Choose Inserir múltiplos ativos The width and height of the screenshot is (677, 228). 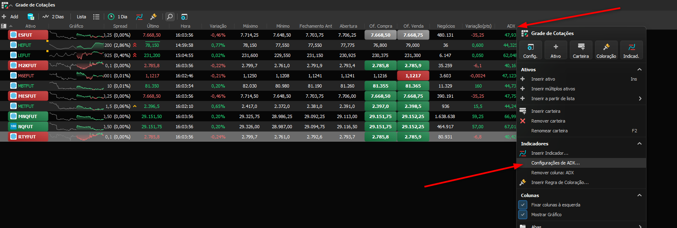(581, 89)
